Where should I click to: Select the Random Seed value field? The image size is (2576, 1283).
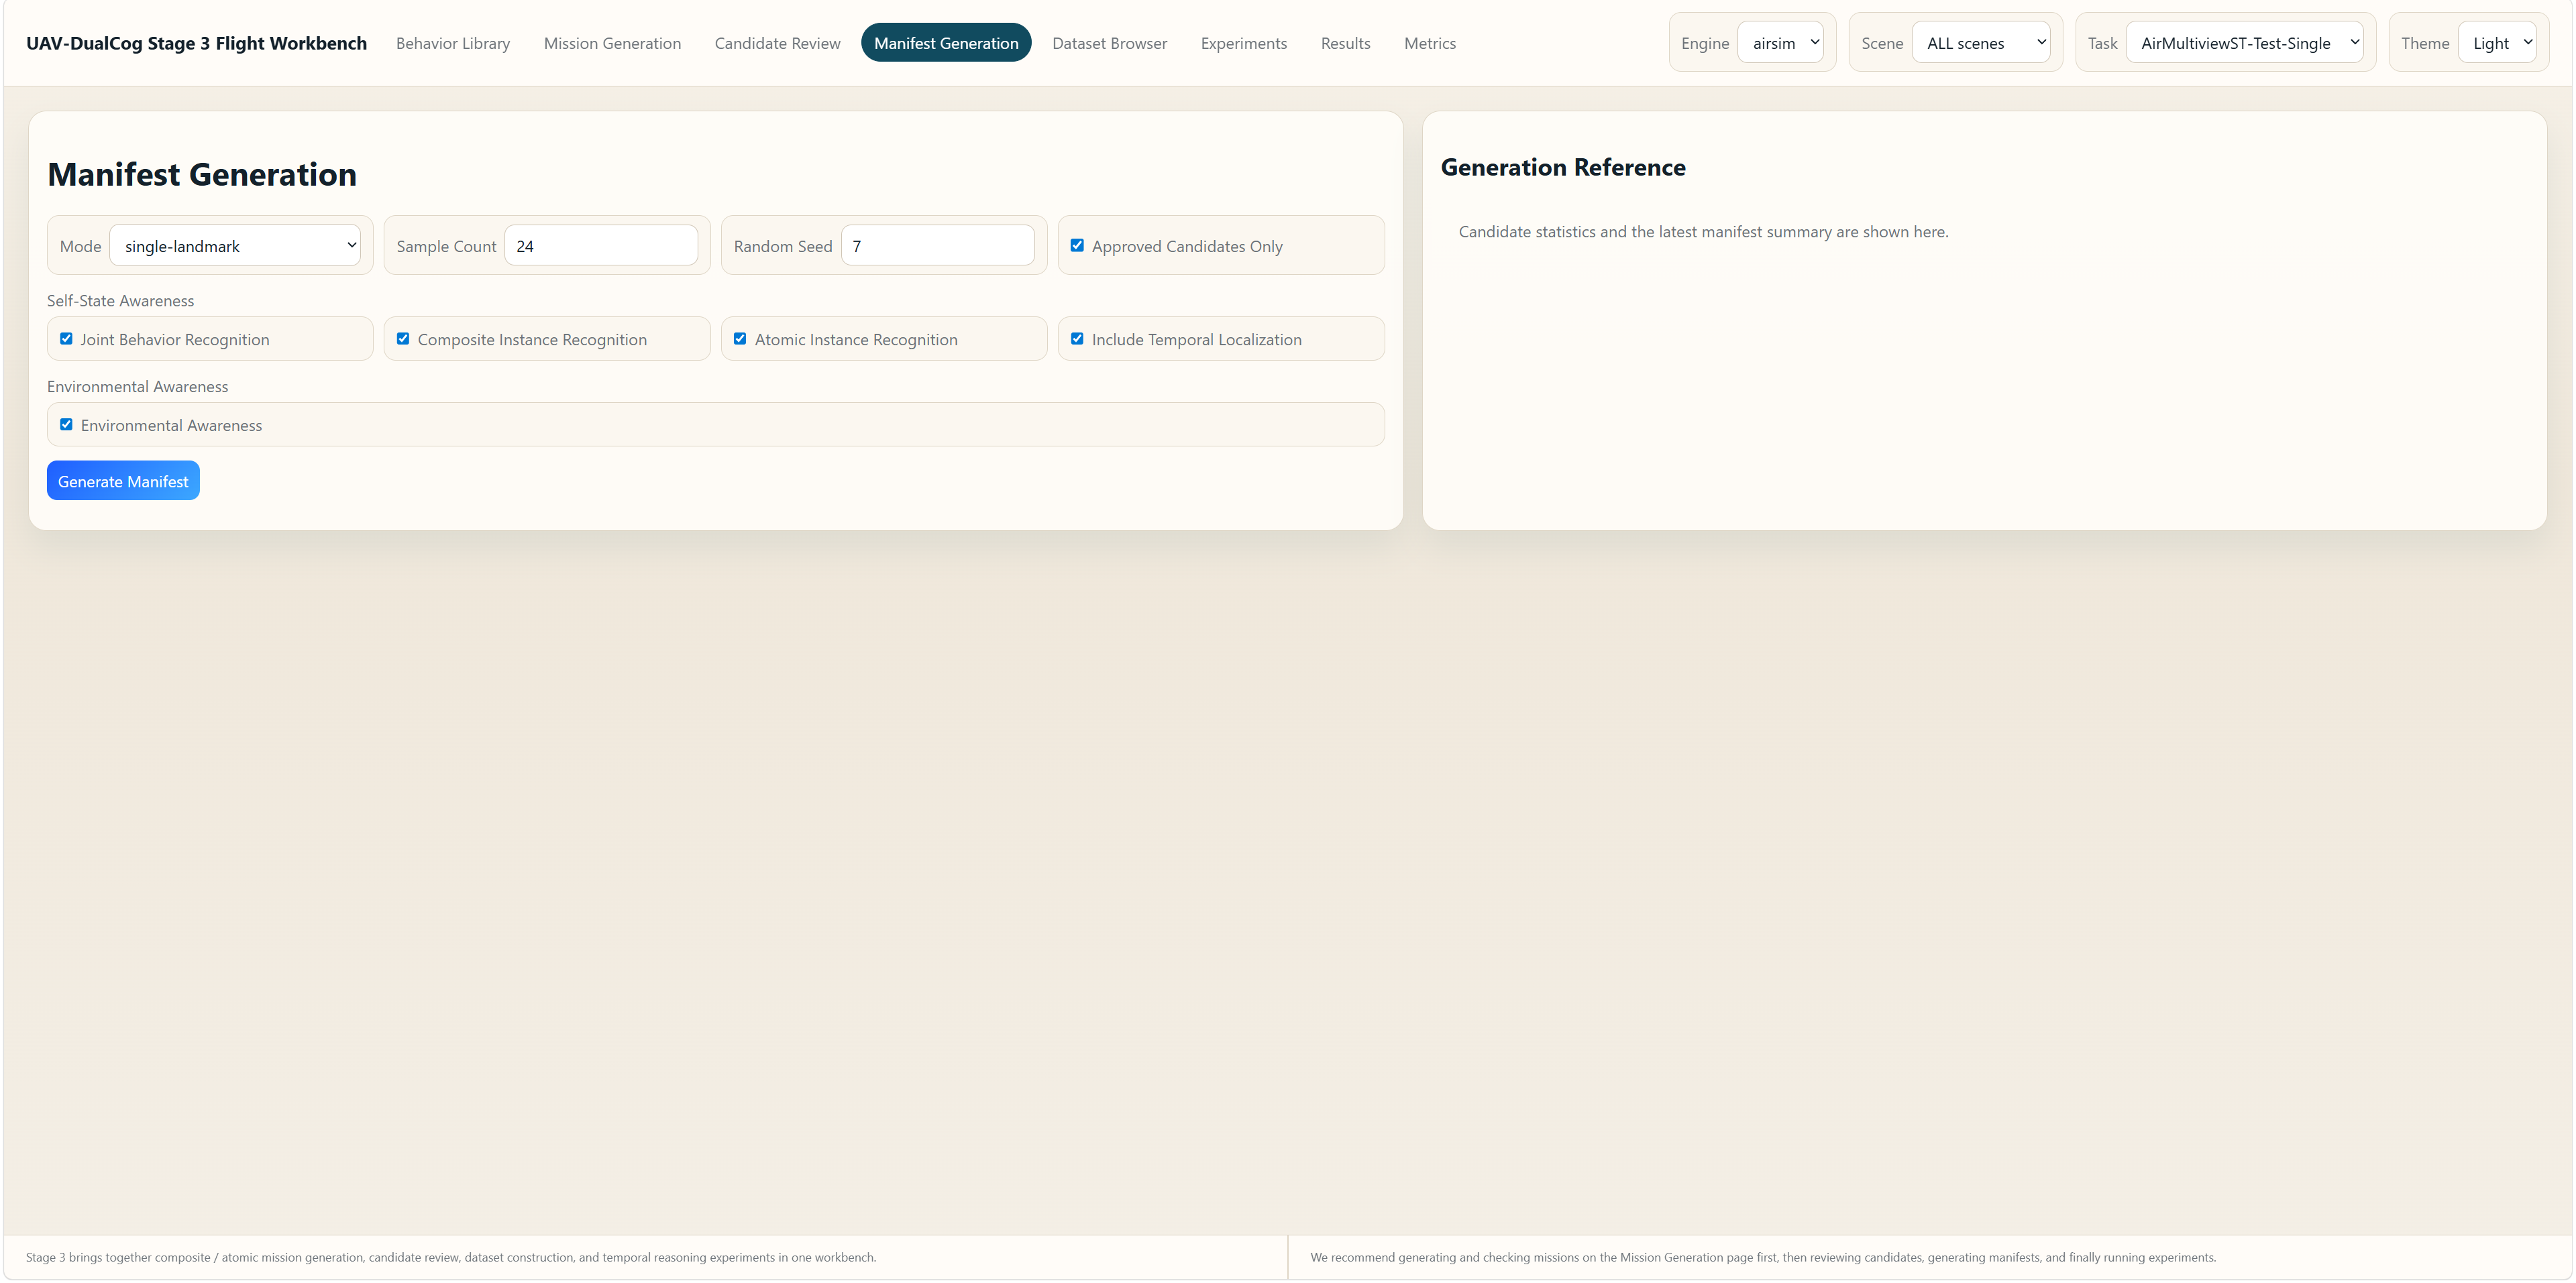[x=937, y=245]
